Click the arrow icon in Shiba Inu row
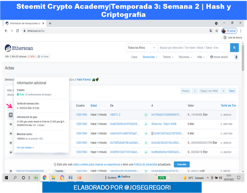 coord(146,124)
